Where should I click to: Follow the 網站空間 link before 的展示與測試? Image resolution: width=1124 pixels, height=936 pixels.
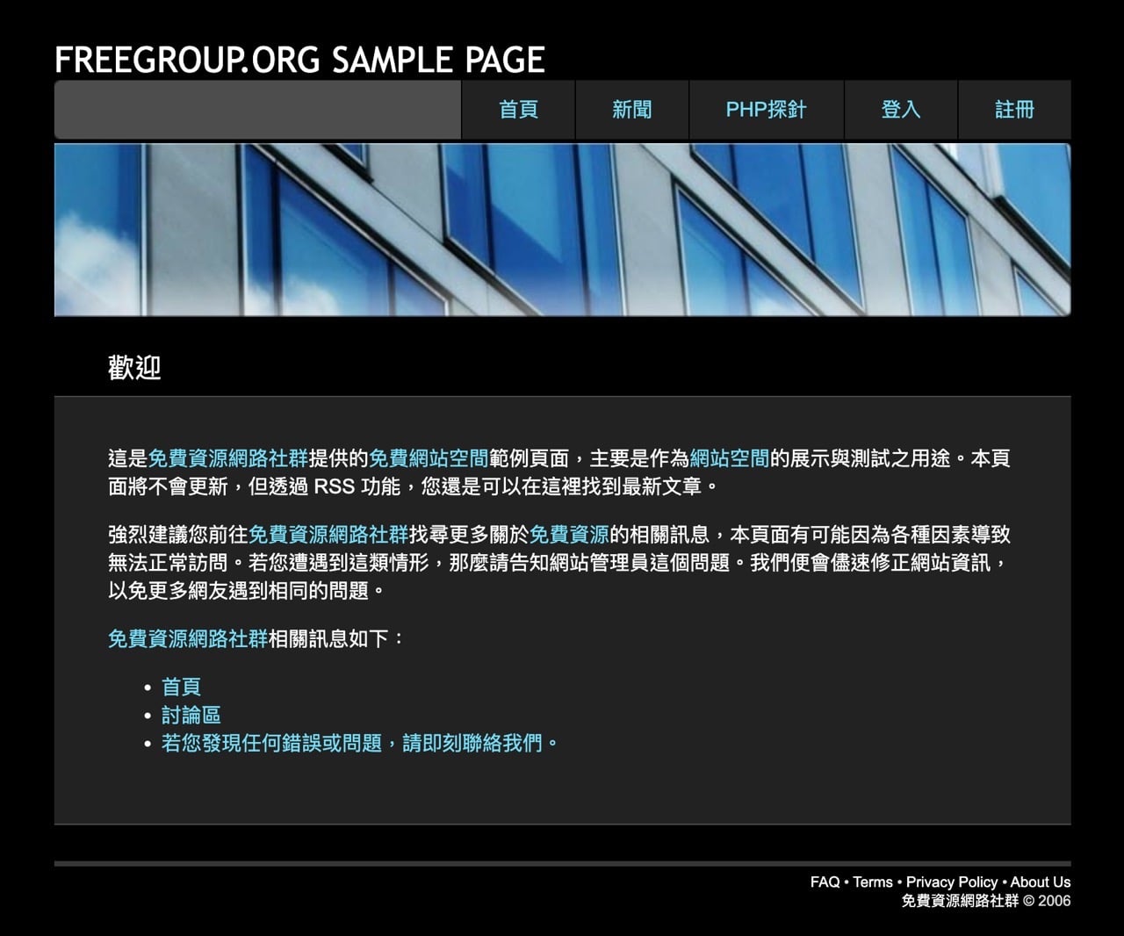[730, 458]
